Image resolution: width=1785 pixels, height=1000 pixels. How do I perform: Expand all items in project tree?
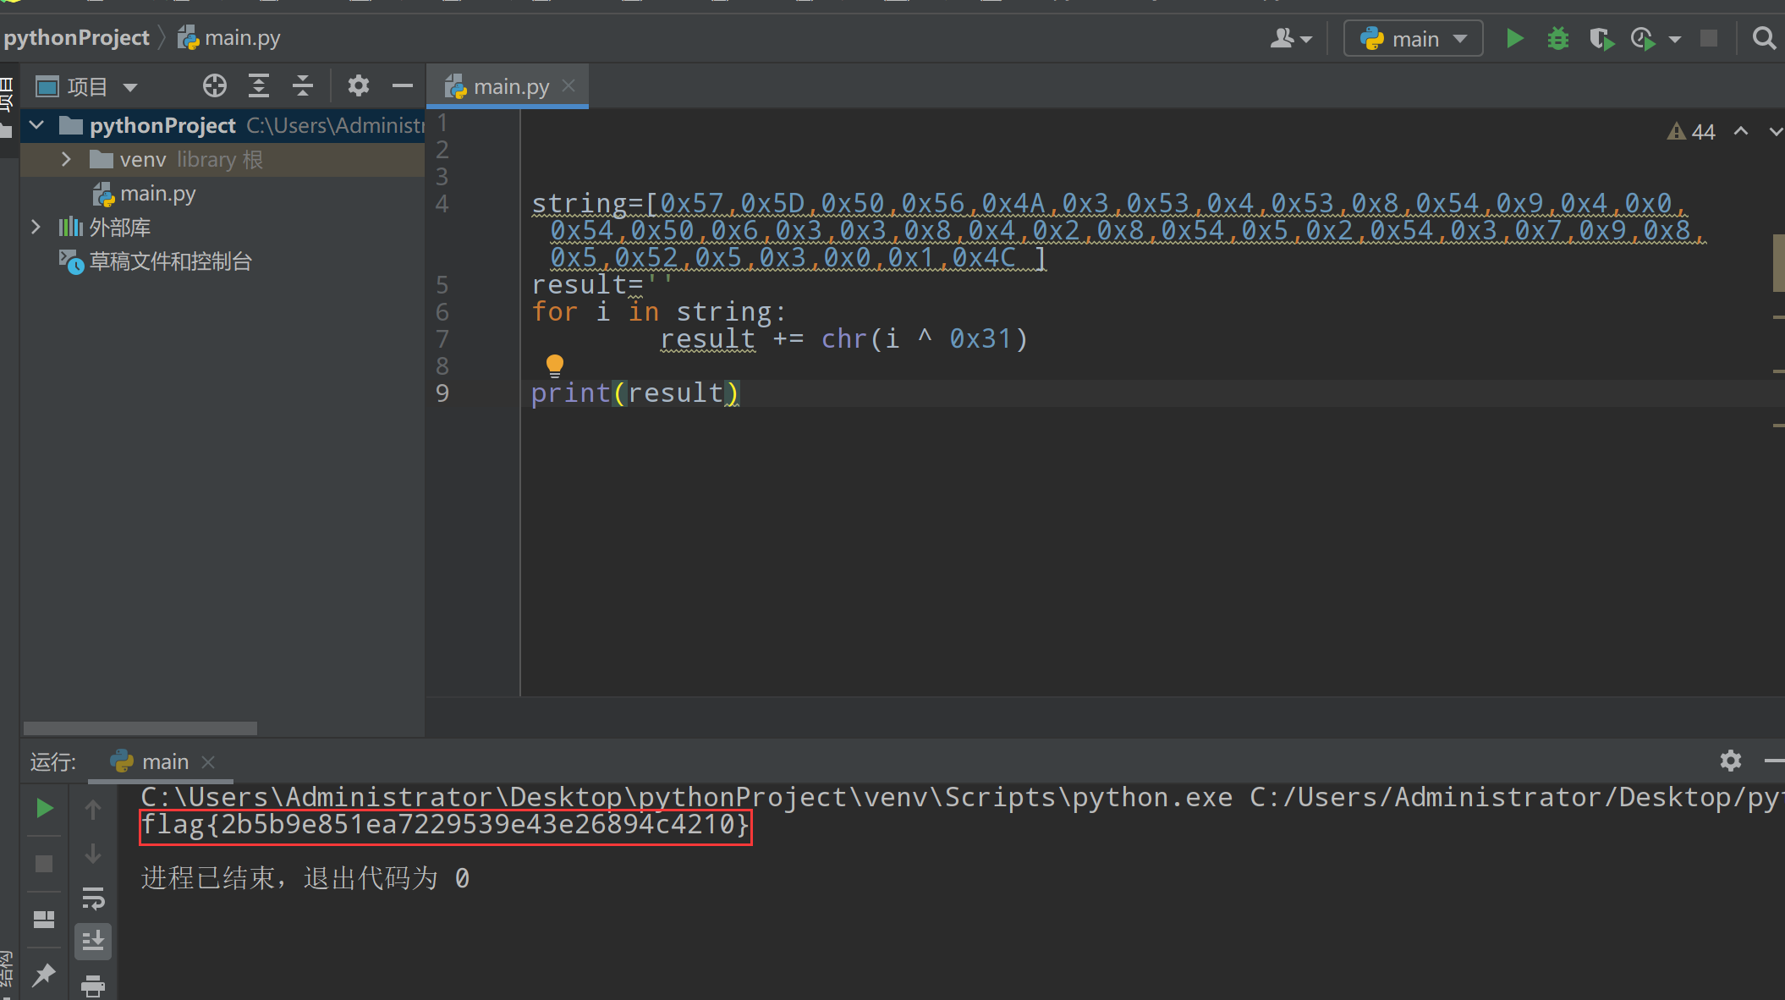pyautogui.click(x=259, y=86)
